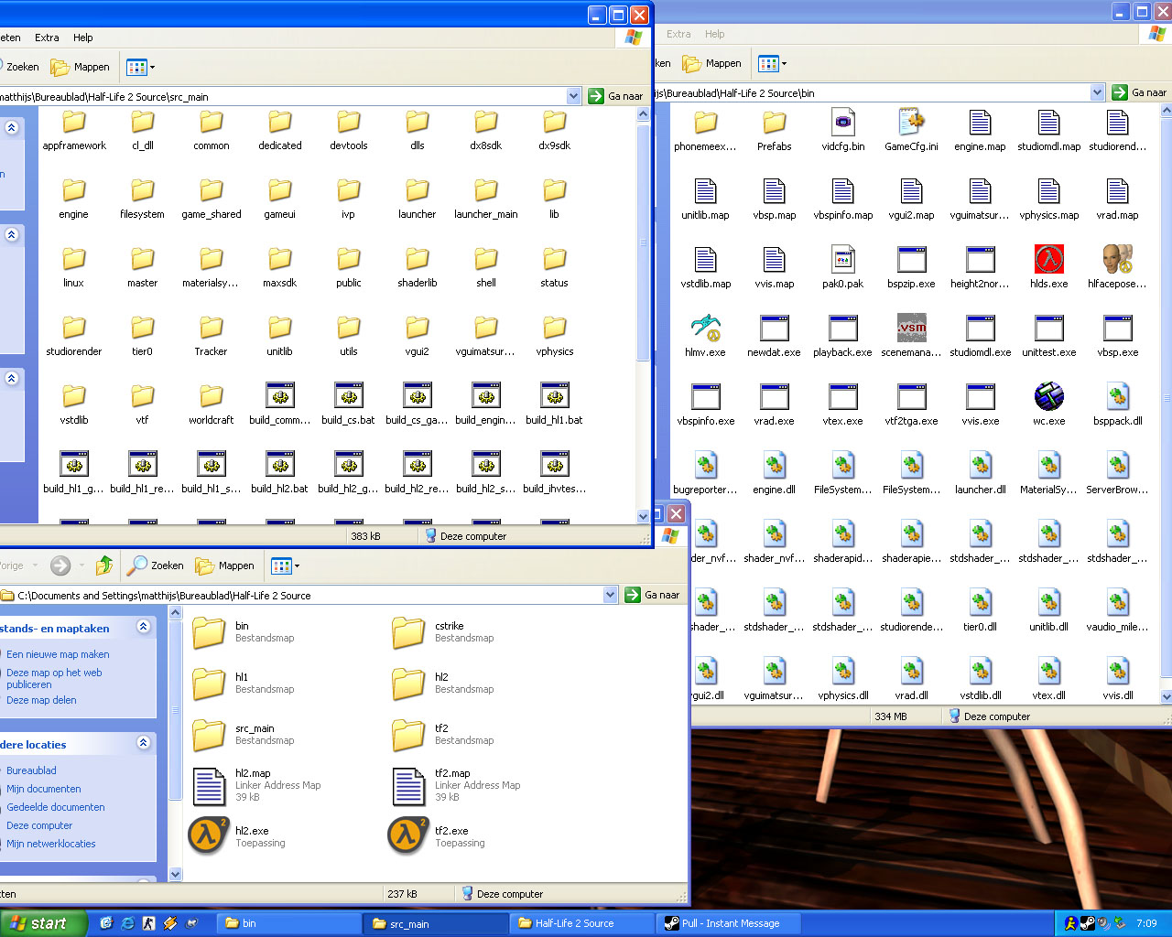Screen dimensions: 1172x937
Task: Toggle Mappen folders pane in Half-Life 2 Source window
Action: (225, 565)
